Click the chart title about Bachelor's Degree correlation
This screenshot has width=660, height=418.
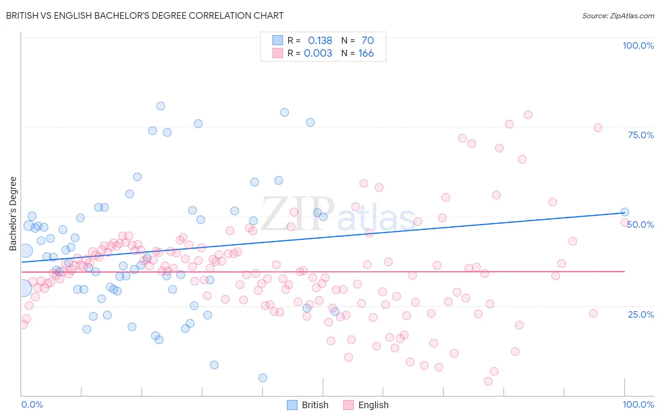pos(145,15)
